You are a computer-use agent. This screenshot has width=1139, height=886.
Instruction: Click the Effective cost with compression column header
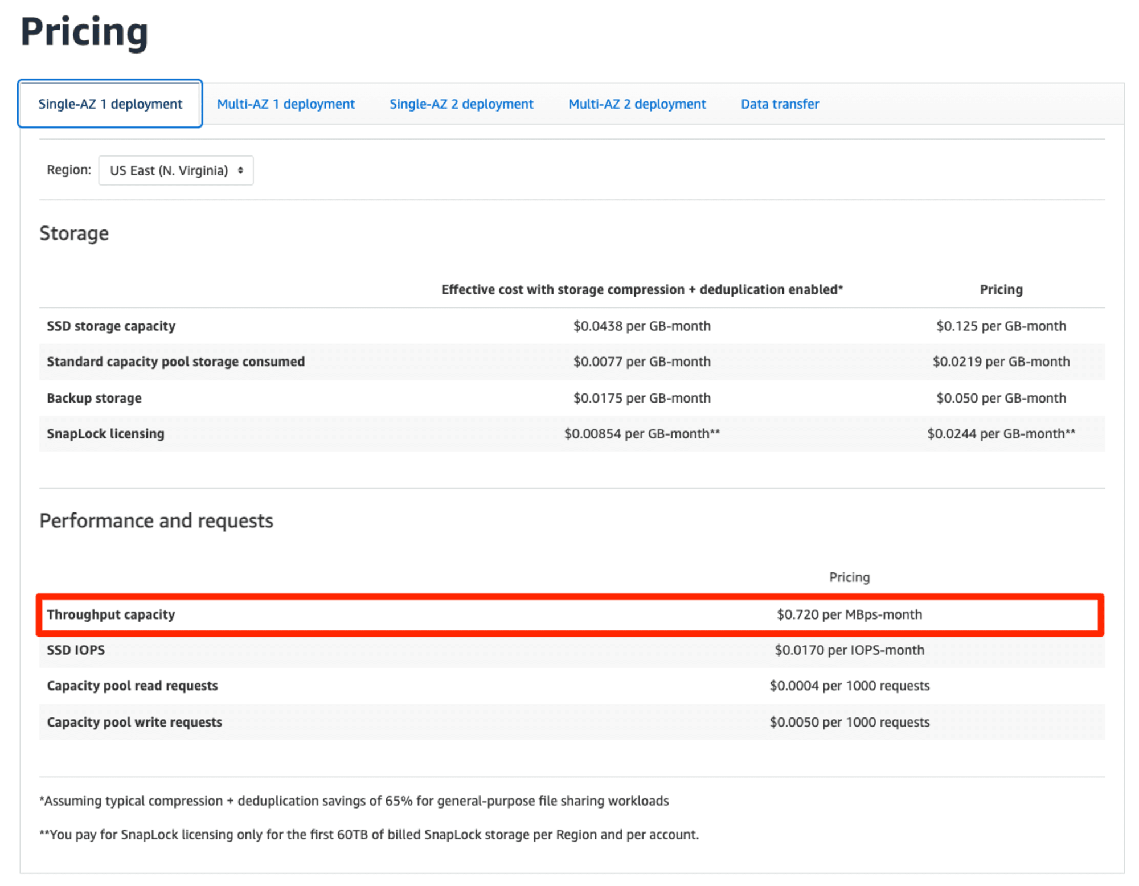642,290
